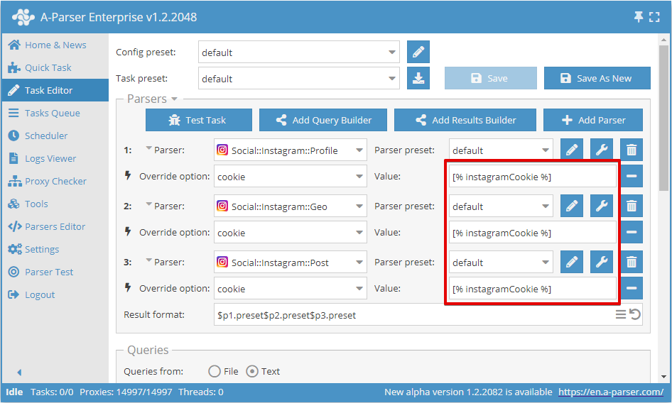Click the Result format input field
The width and height of the screenshot is (672, 403).
tap(412, 315)
